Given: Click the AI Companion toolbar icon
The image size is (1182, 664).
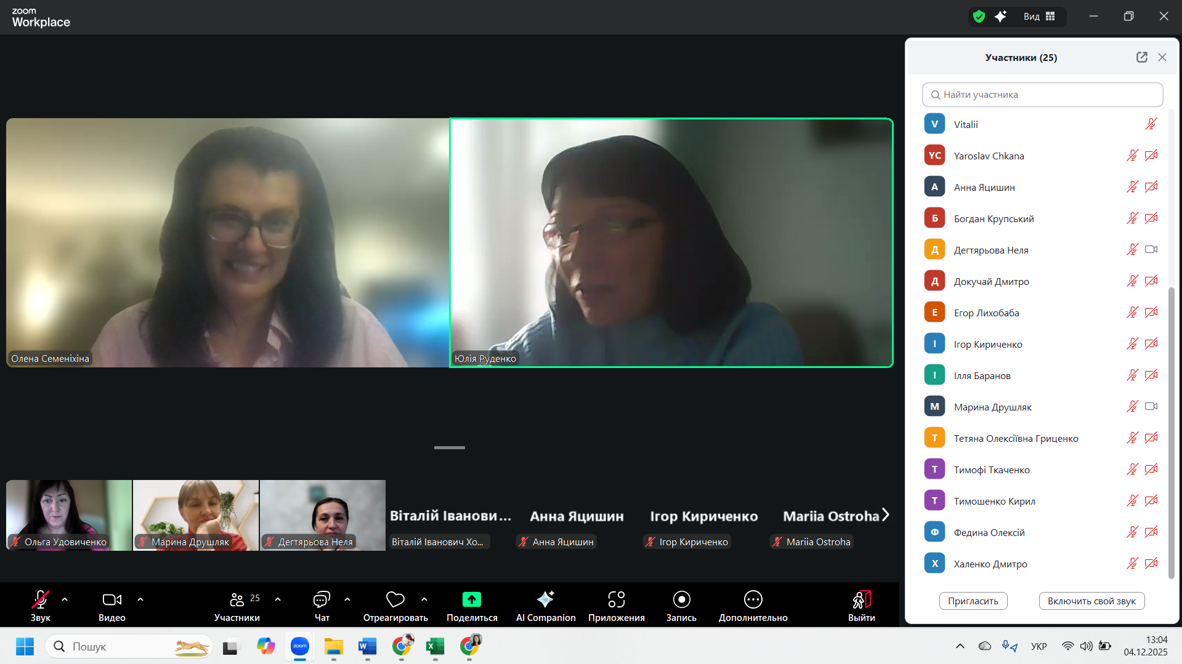Looking at the screenshot, I should pyautogui.click(x=545, y=600).
